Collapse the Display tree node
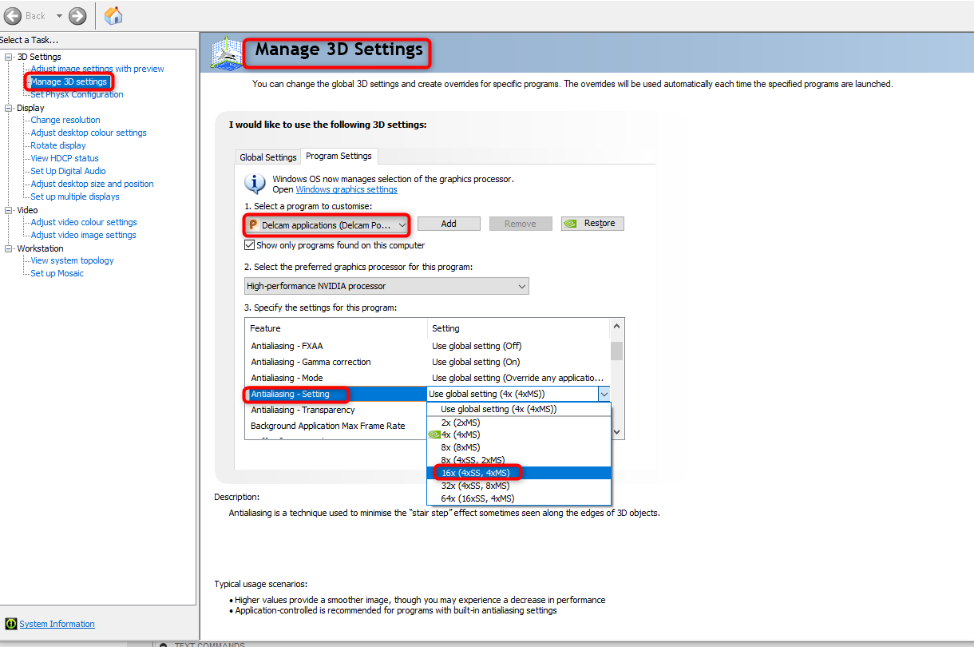974x647 pixels. click(x=9, y=108)
